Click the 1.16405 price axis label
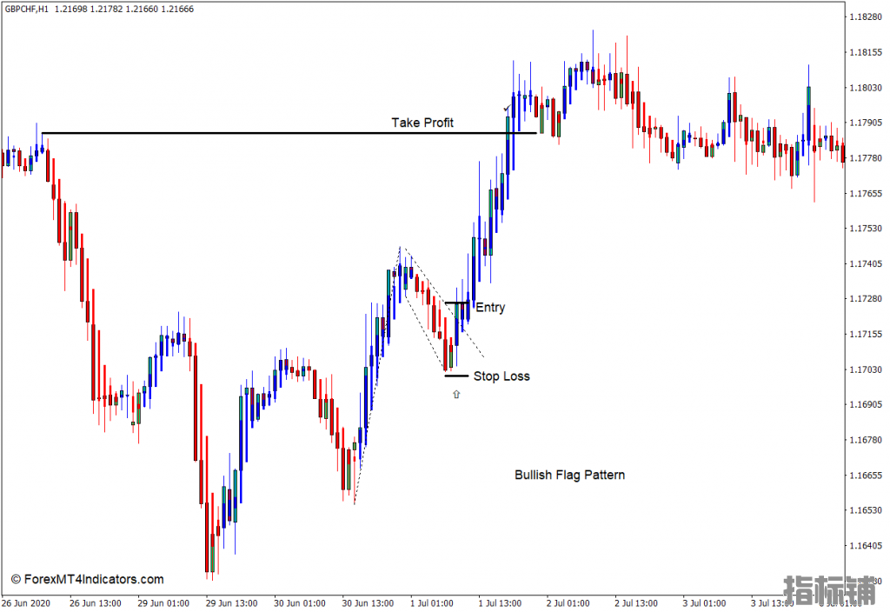The image size is (890, 612). [866, 546]
